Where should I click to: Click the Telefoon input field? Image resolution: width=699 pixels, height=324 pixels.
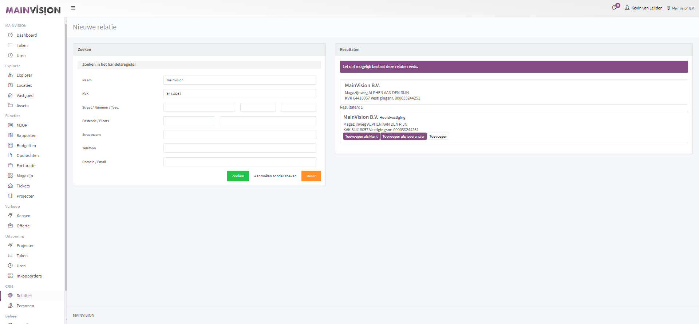pyautogui.click(x=240, y=148)
